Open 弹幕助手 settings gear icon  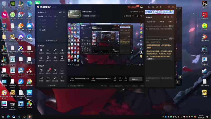(x=168, y=17)
